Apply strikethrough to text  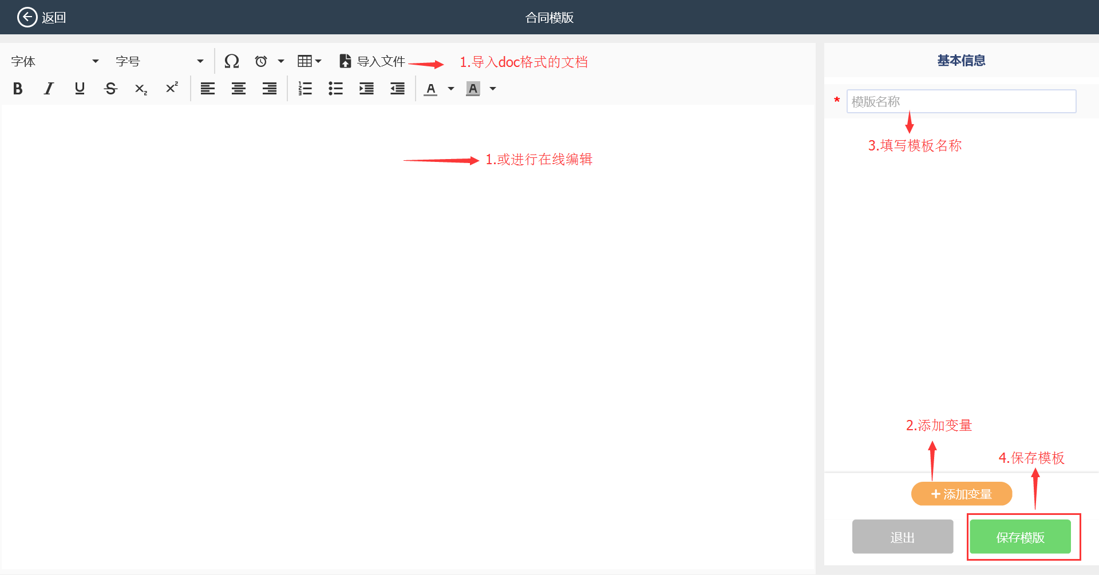110,89
